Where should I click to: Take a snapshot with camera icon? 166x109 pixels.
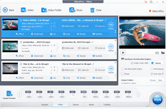pos(157,53)
